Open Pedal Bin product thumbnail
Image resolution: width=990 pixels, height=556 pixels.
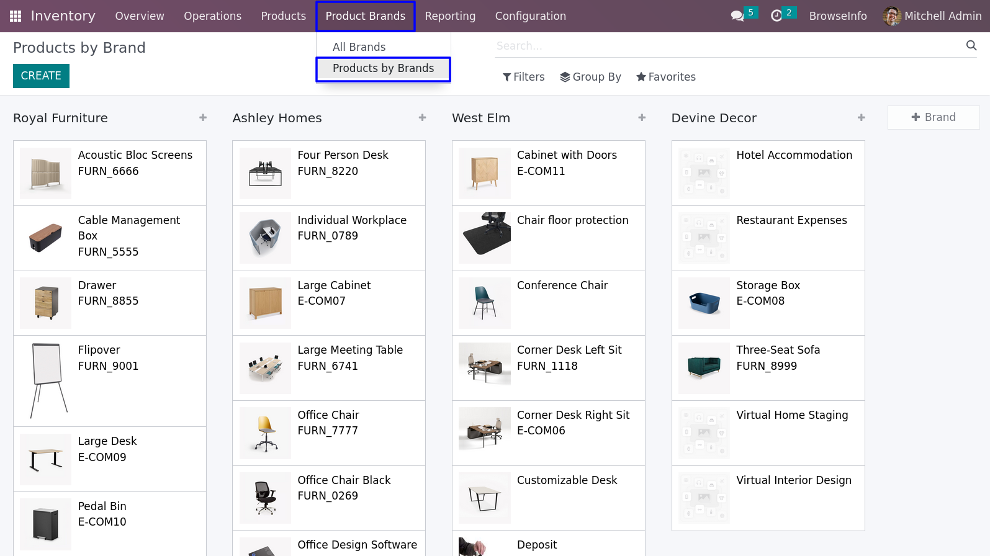[x=46, y=524]
